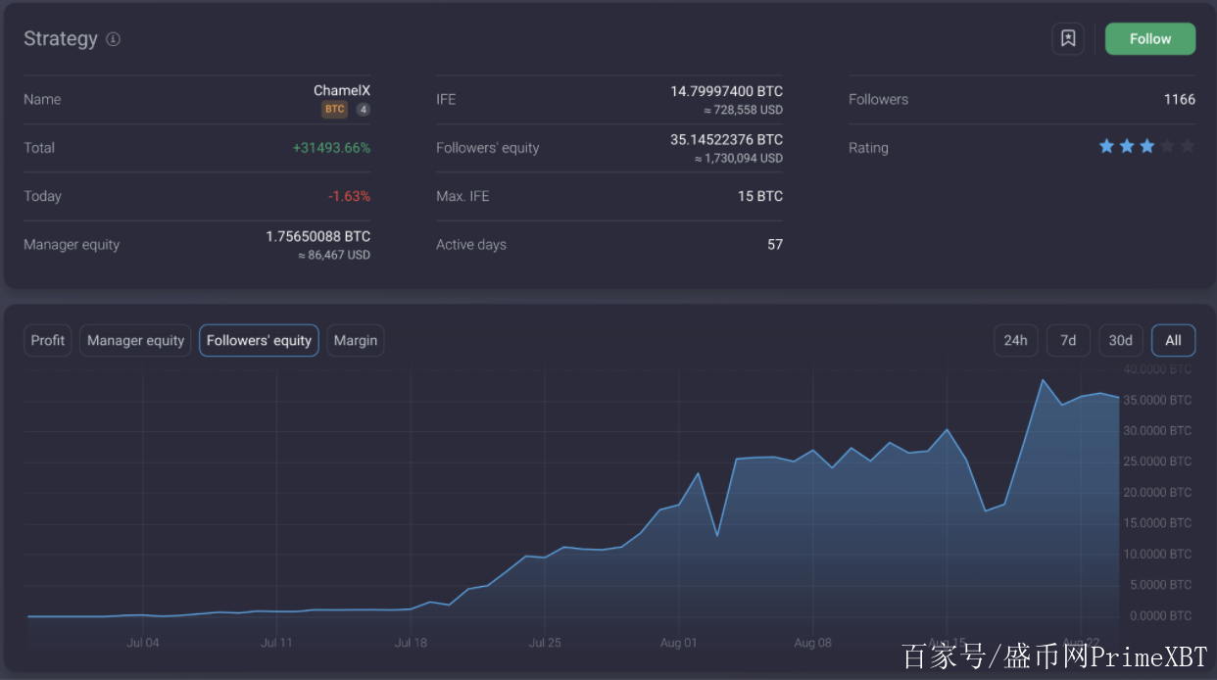Set chart range to 30d
The width and height of the screenshot is (1217, 680).
tap(1121, 340)
